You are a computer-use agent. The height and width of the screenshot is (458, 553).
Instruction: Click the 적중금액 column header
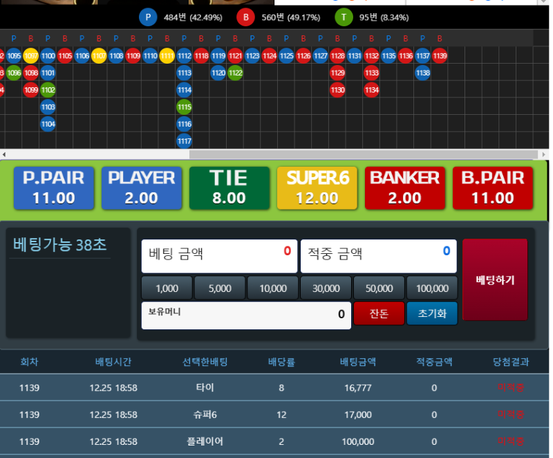click(434, 362)
